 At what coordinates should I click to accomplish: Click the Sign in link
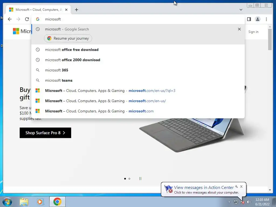pyautogui.click(x=253, y=32)
